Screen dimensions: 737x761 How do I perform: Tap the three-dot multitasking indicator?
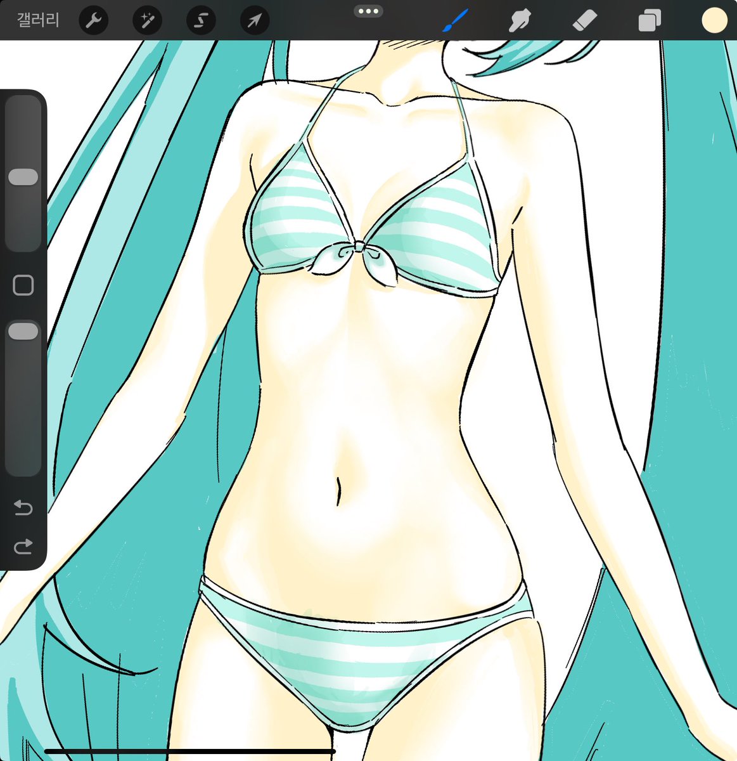[x=368, y=11]
